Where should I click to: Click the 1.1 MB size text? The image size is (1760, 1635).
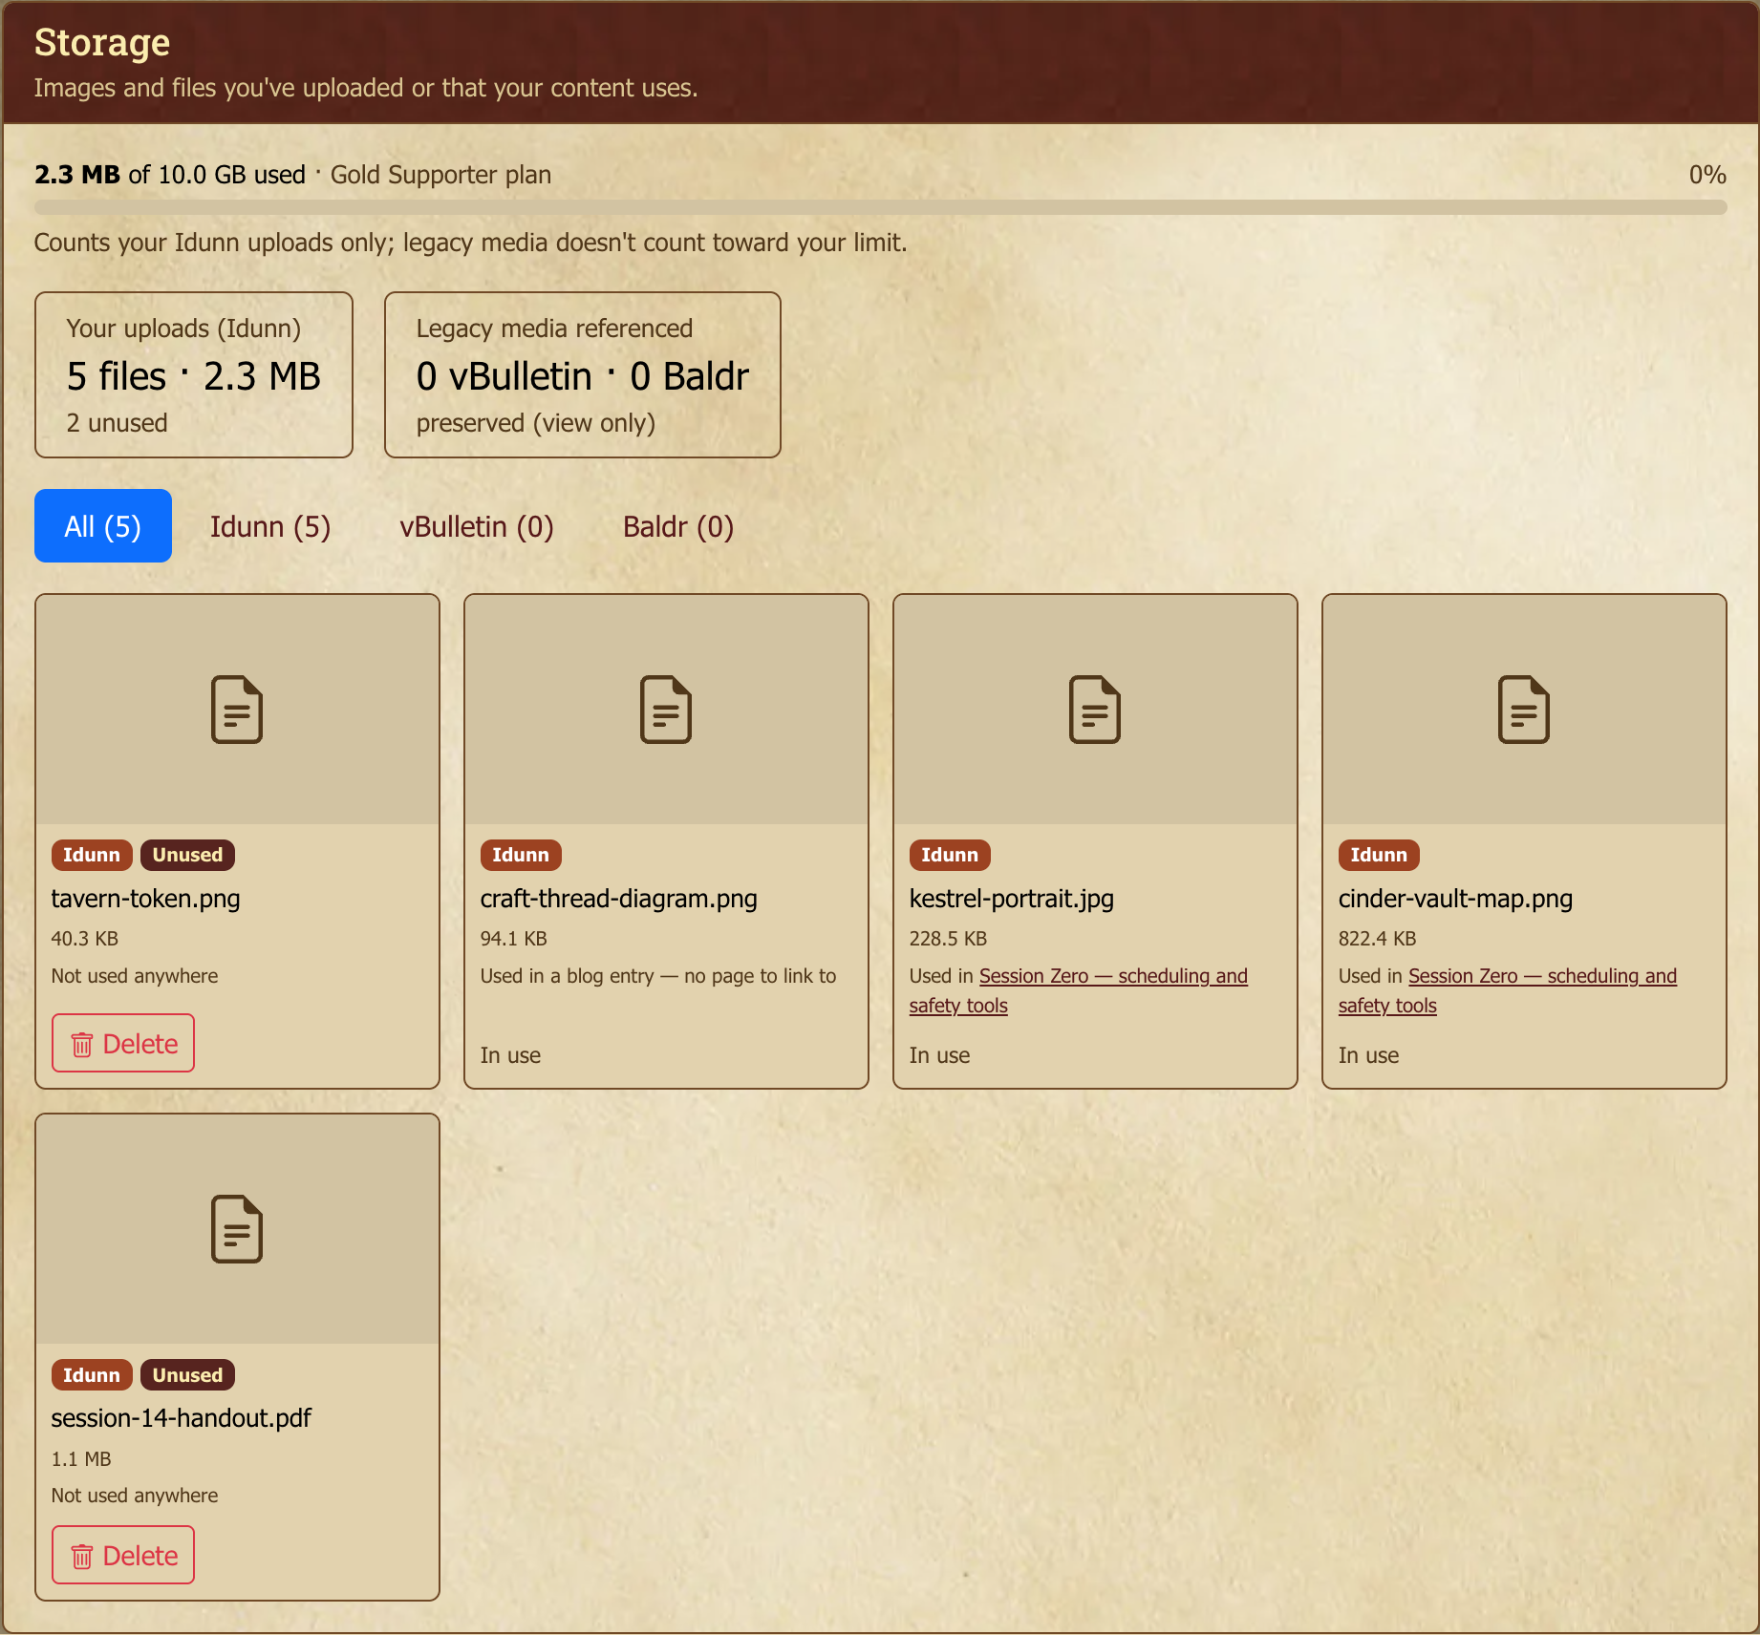point(81,1459)
